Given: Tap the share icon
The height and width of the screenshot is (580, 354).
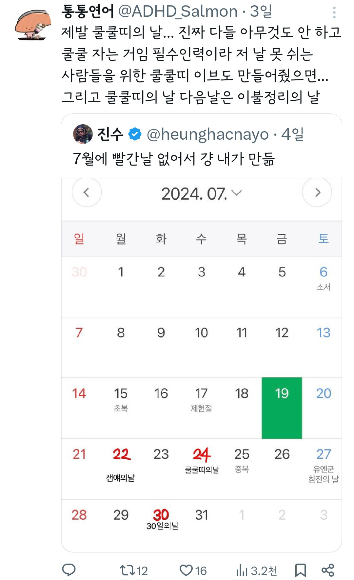Looking at the screenshot, I should click(328, 570).
